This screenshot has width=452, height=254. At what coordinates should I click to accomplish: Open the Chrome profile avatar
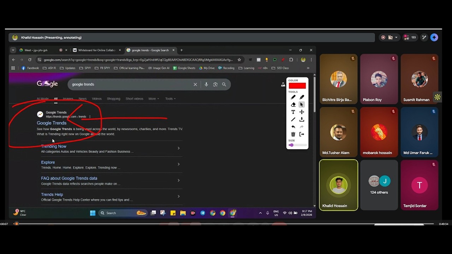point(303,60)
